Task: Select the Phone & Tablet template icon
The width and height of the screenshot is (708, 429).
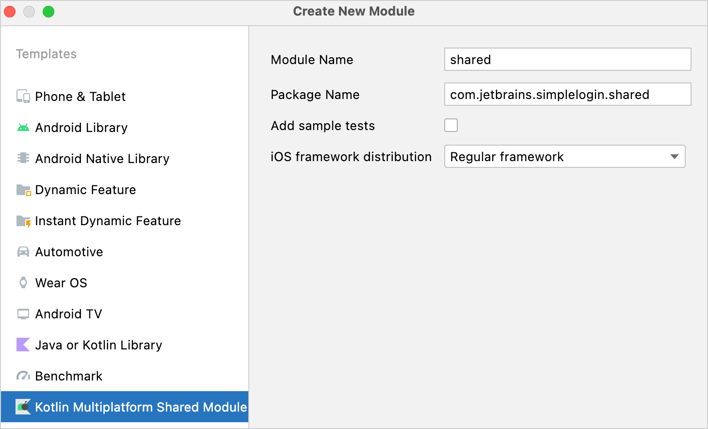Action: [x=22, y=96]
